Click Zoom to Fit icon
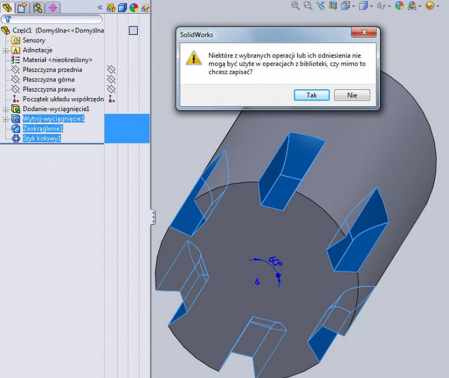Viewport: 449px width, 378px height. click(295, 5)
